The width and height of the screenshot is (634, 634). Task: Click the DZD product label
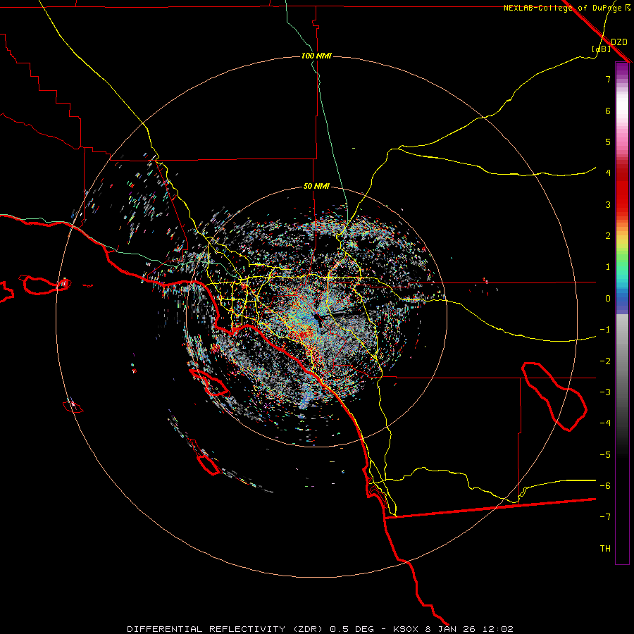pyautogui.click(x=619, y=42)
